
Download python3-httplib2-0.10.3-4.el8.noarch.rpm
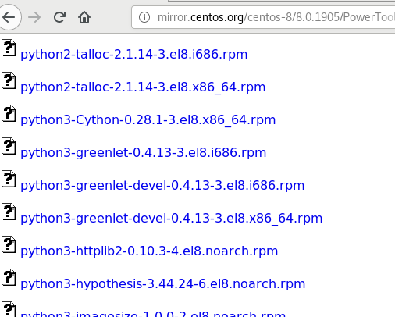pyautogui.click(x=149, y=251)
